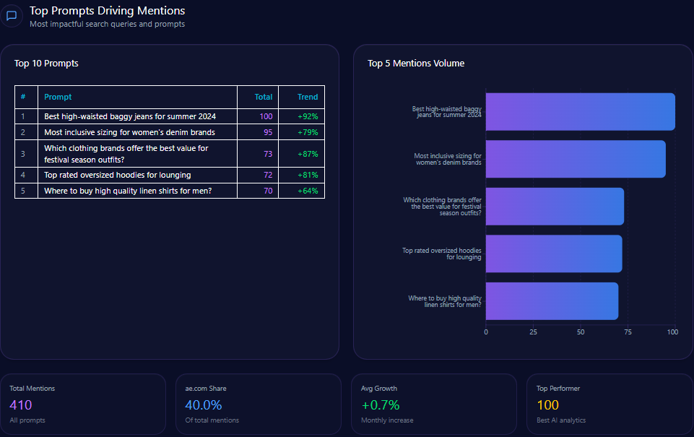
Task: Select the oversized hoodies prompt row
Action: (x=117, y=175)
